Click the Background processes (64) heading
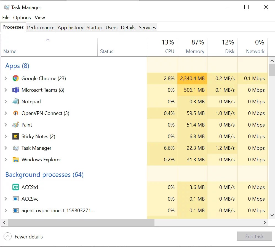275x247 pixels. (x=44, y=175)
